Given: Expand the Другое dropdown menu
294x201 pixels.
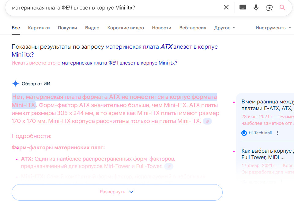Looking at the screenshot, I should click(x=224, y=28).
